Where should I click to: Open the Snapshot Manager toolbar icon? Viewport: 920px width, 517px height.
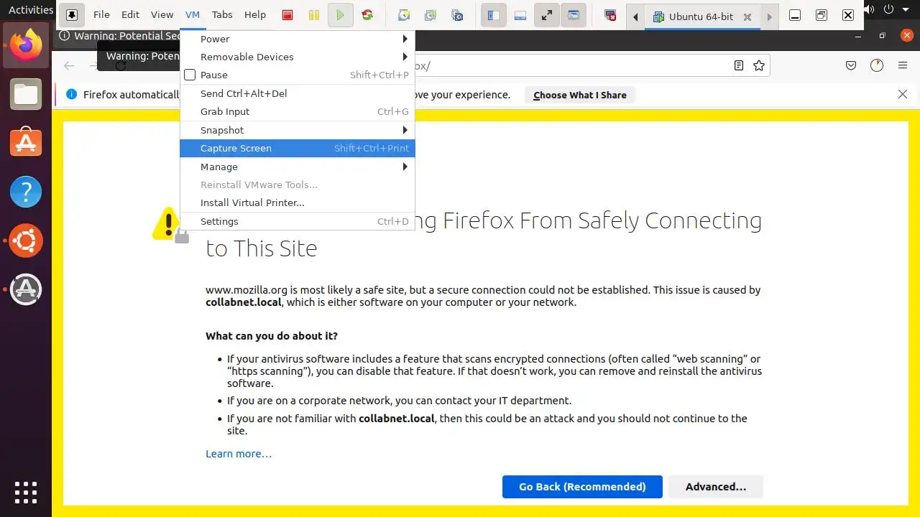tap(456, 15)
